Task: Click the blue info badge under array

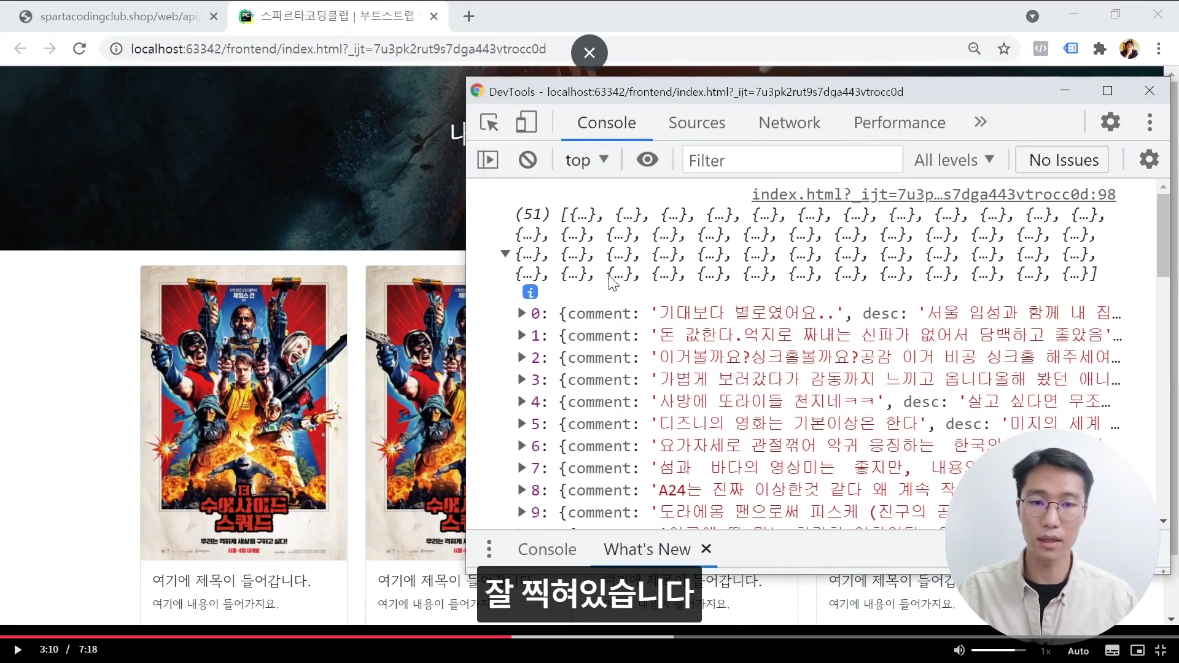Action: tap(530, 292)
